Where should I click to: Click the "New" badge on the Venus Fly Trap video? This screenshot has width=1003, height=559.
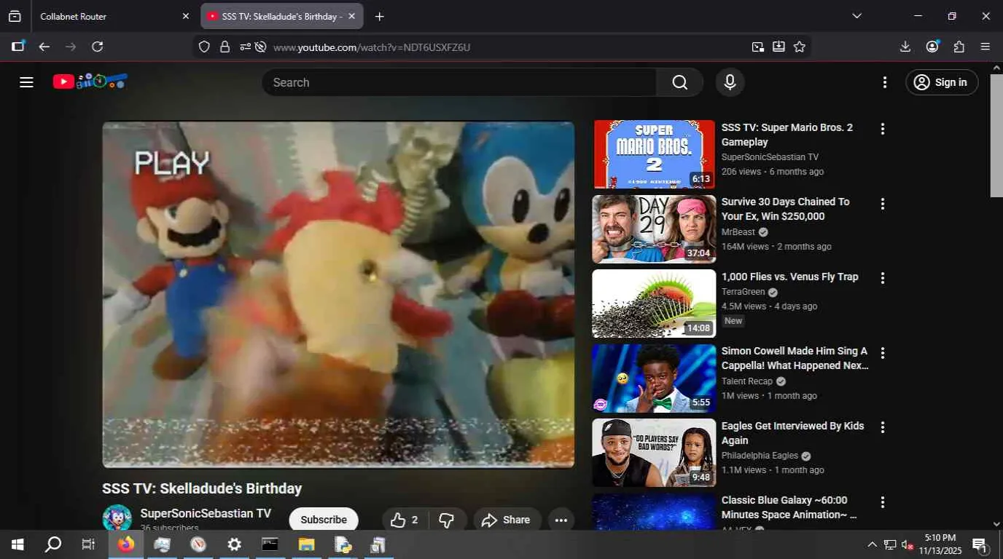733,321
